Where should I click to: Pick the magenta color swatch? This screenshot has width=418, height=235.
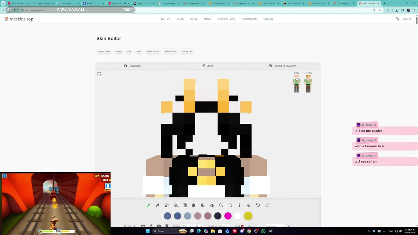228,216
